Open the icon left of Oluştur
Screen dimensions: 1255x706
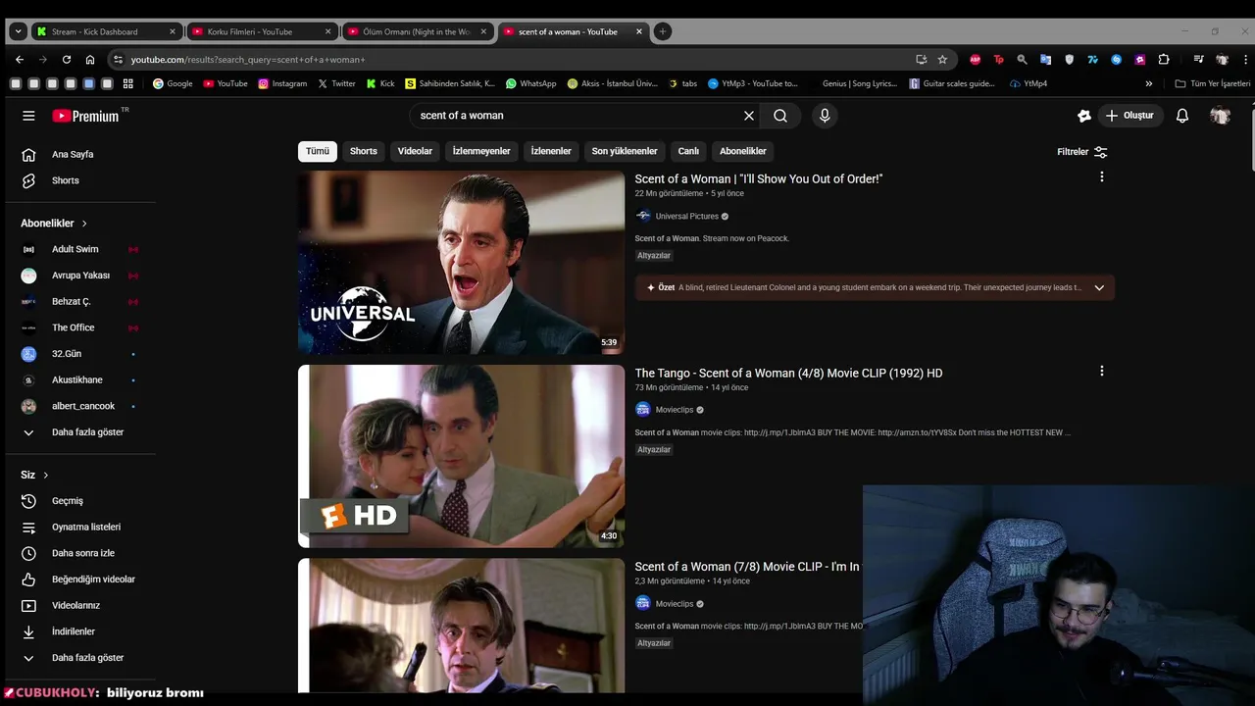pyautogui.click(x=1083, y=116)
